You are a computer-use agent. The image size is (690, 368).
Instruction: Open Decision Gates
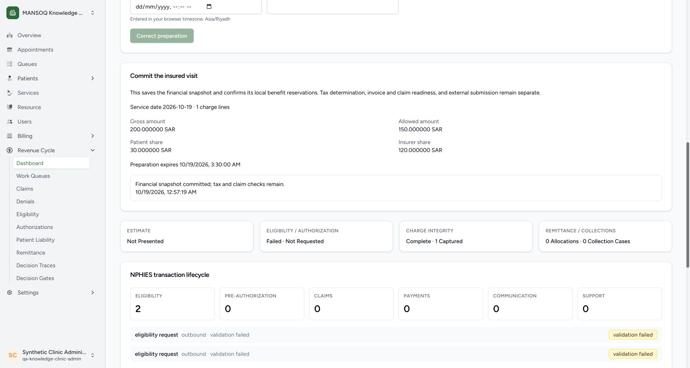click(51, 278)
